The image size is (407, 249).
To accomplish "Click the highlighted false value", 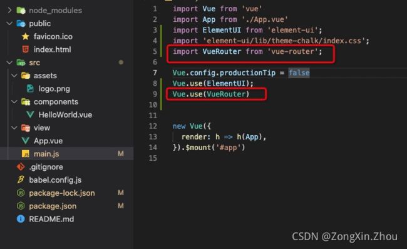I will 299,73.
